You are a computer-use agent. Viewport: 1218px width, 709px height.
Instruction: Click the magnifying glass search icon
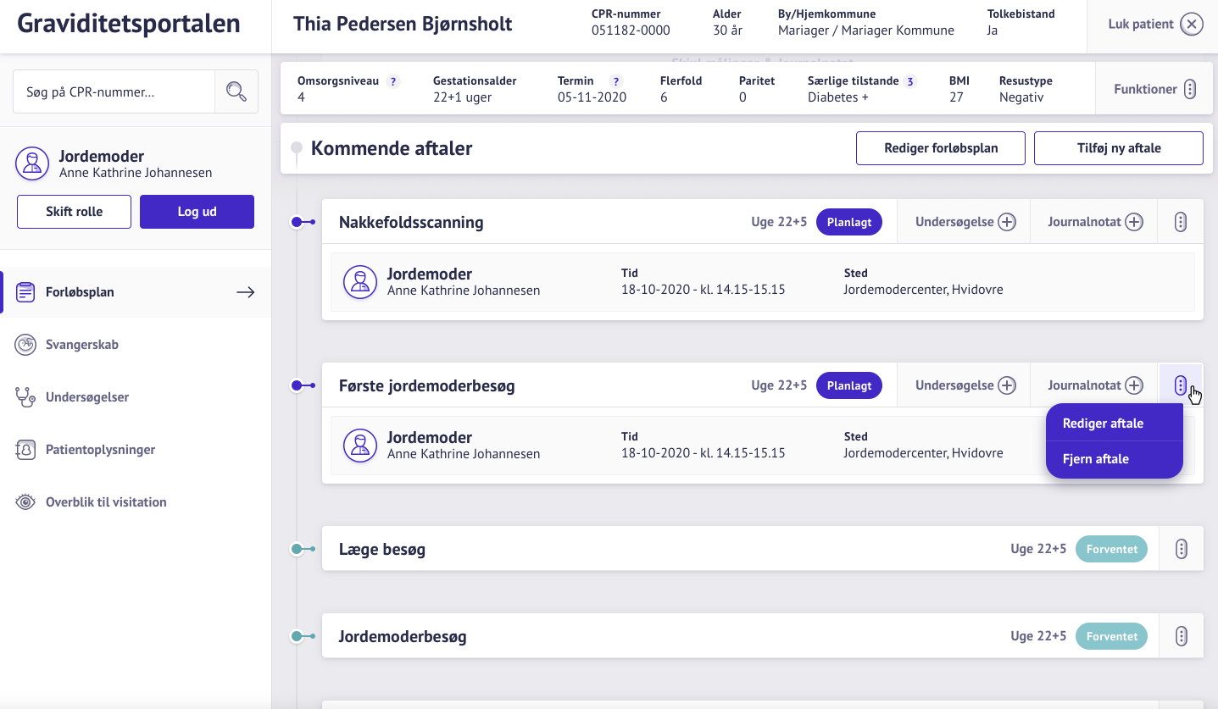tap(236, 91)
